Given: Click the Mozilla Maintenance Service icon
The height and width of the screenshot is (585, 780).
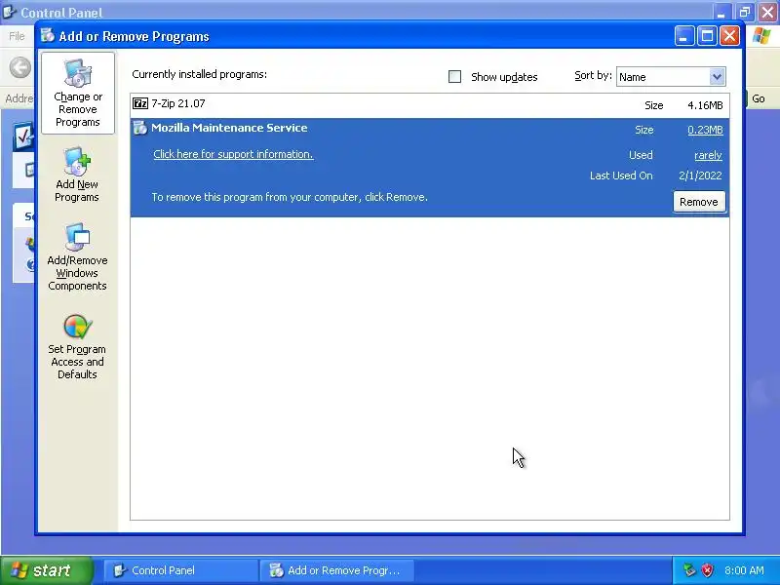Looking at the screenshot, I should [140, 128].
